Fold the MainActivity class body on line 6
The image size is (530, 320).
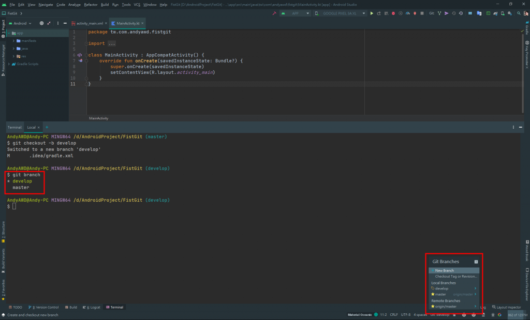pos(86,55)
